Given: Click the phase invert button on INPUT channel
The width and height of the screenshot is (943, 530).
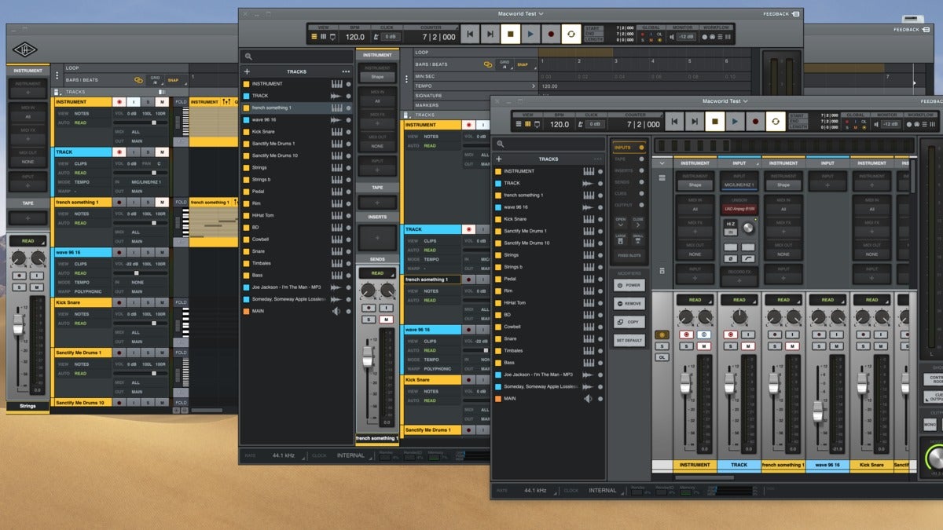Looking at the screenshot, I should 730,258.
